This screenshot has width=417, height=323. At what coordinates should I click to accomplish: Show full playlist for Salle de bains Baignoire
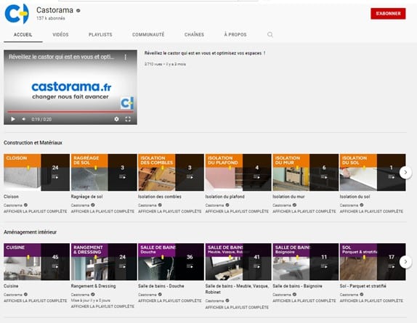304,300
